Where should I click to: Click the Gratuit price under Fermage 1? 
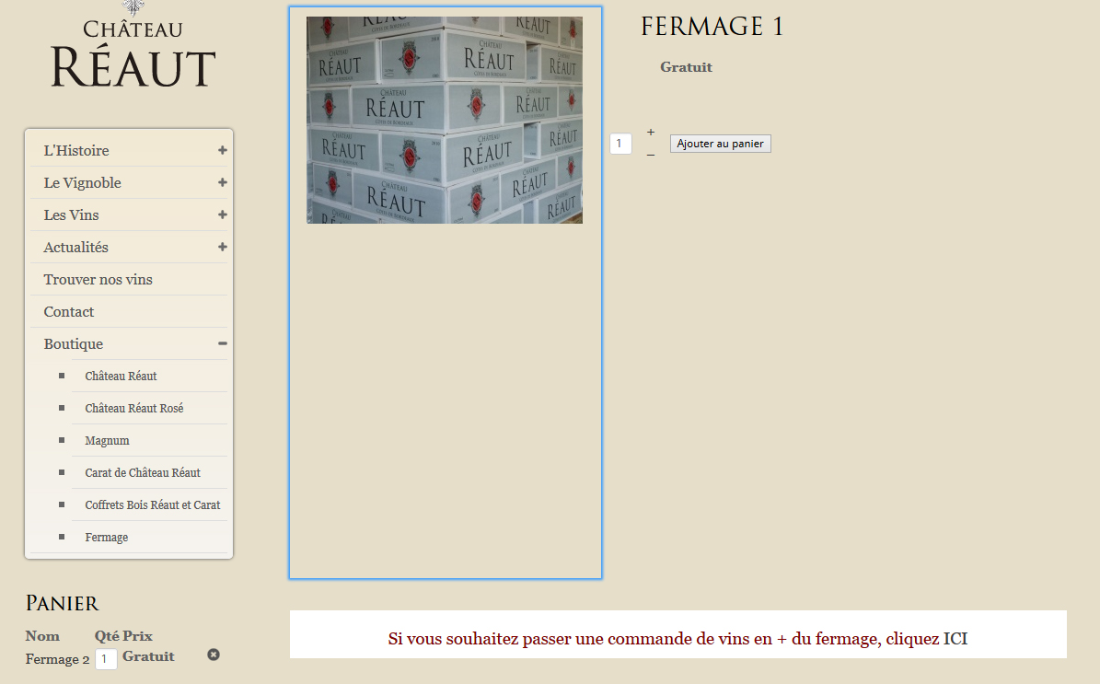(686, 67)
